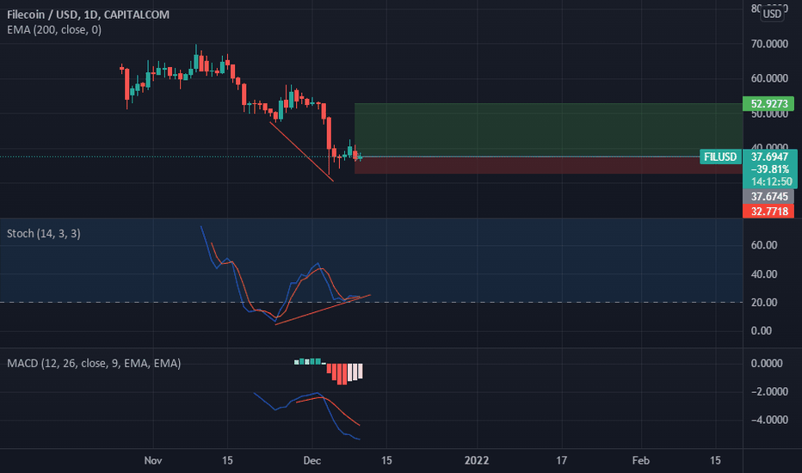Open the MACD (12, 26, close, 9, EMA, EMA) legend
This screenshot has width=802, height=473.
[94, 364]
